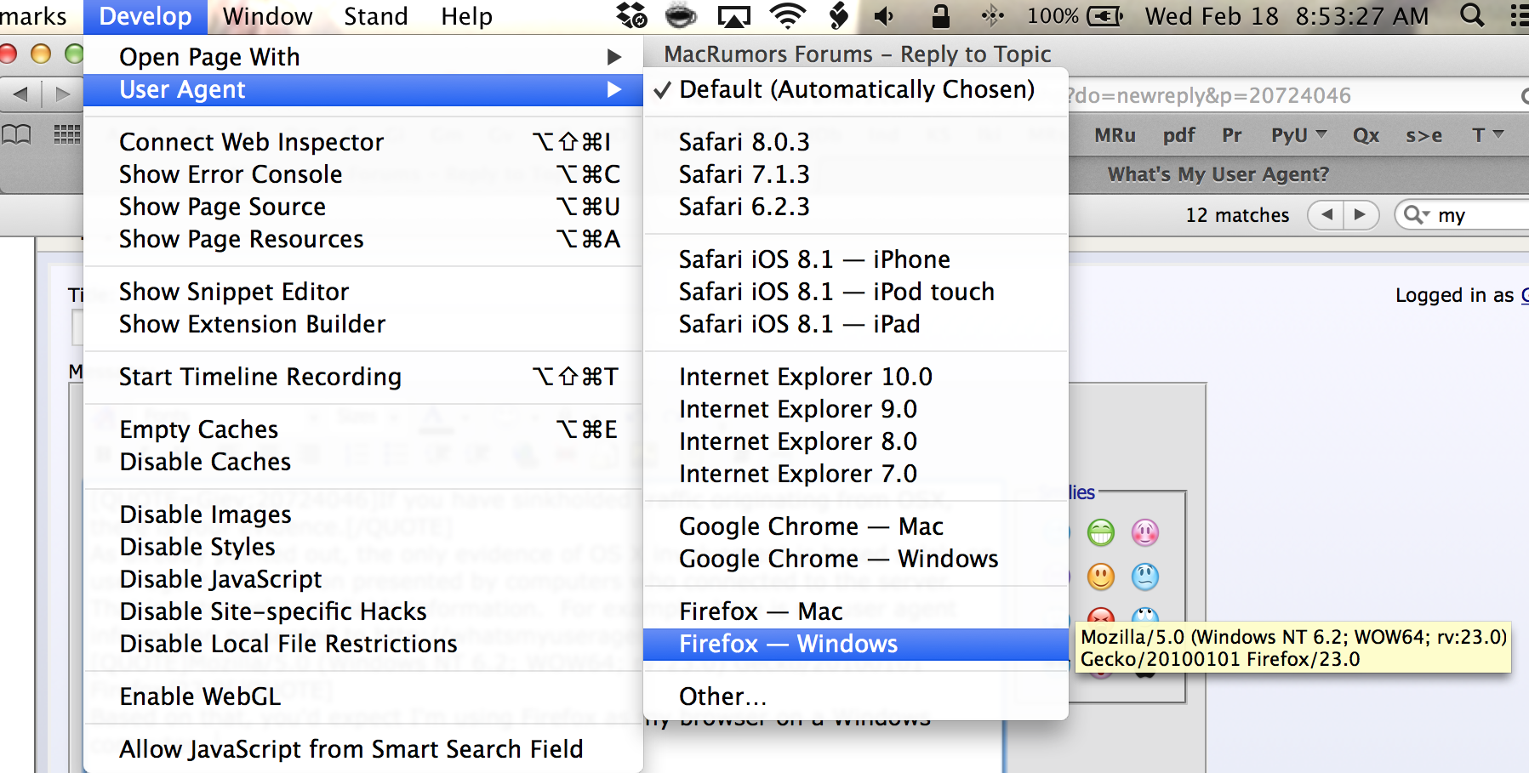The height and width of the screenshot is (773, 1529).
Task: Open the s>e bookmark
Action: tap(1423, 135)
